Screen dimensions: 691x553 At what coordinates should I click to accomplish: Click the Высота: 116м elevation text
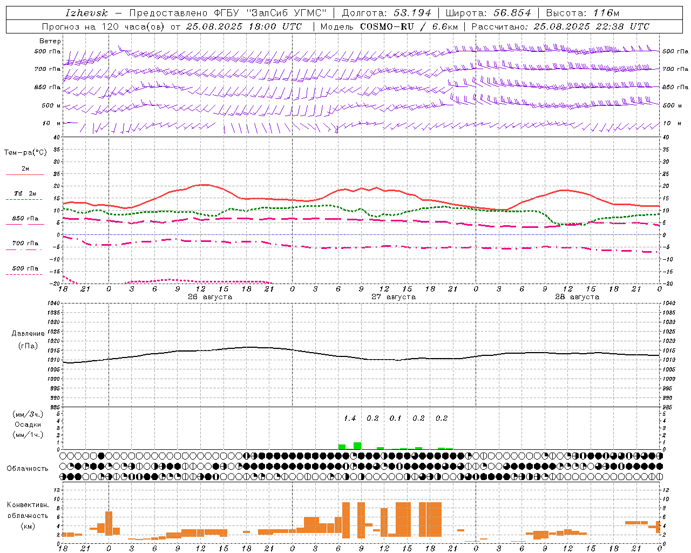pos(582,13)
